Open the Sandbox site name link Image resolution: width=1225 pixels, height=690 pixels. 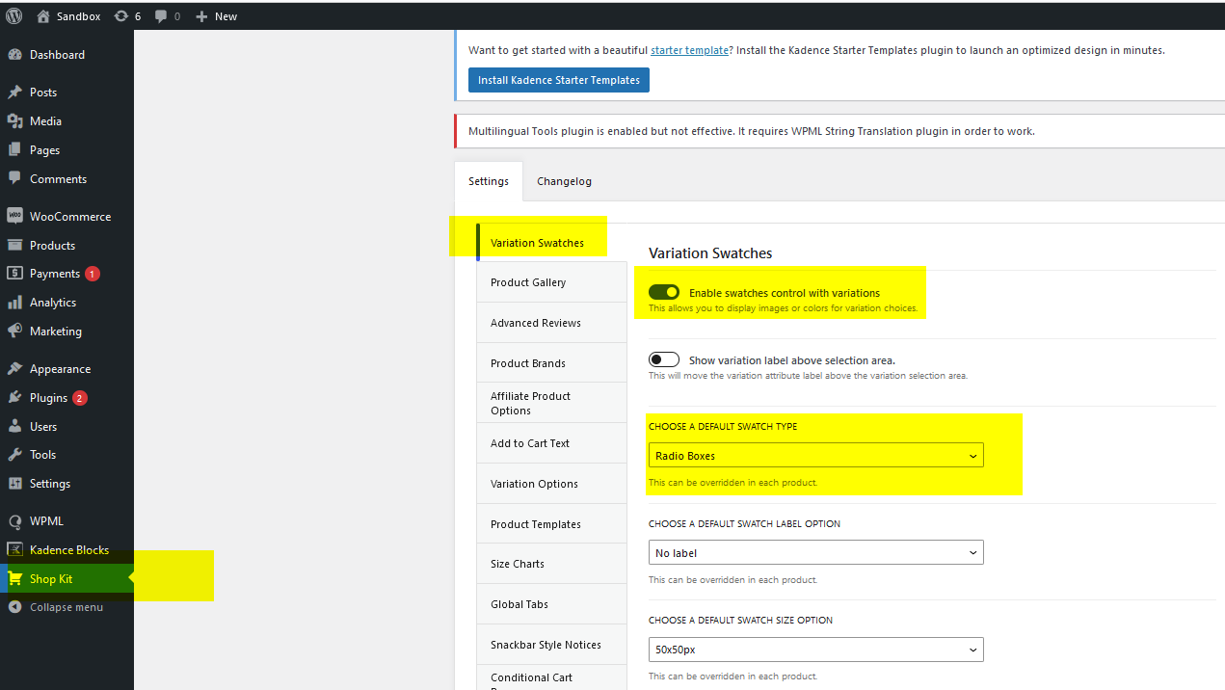coord(79,16)
